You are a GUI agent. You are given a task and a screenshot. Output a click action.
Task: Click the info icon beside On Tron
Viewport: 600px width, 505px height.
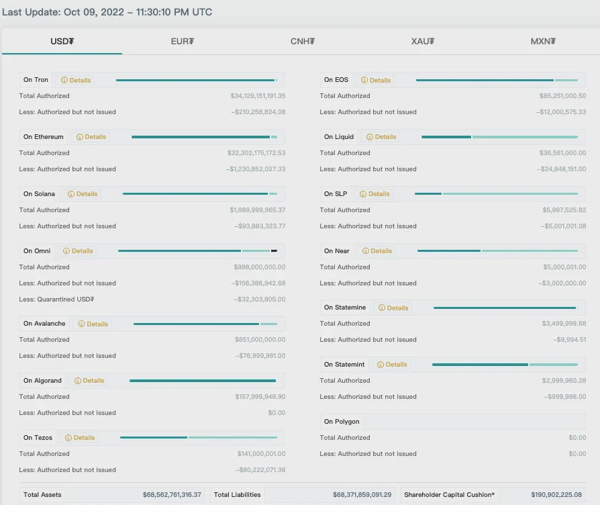[64, 80]
